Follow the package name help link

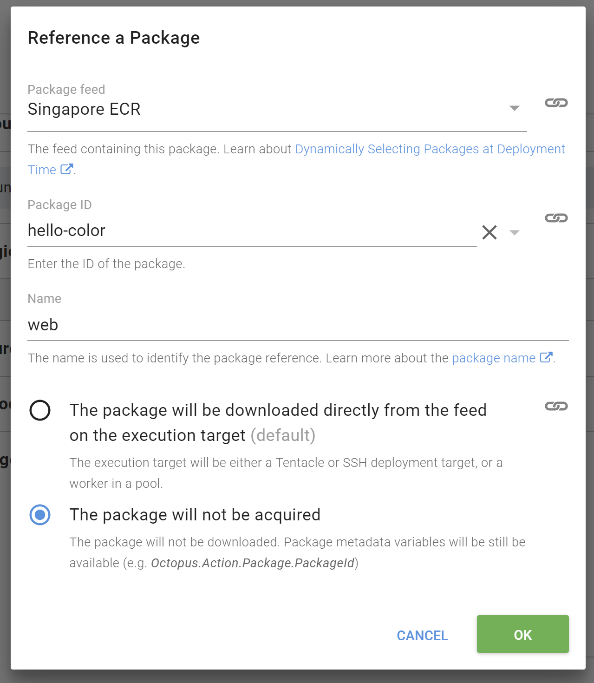493,358
